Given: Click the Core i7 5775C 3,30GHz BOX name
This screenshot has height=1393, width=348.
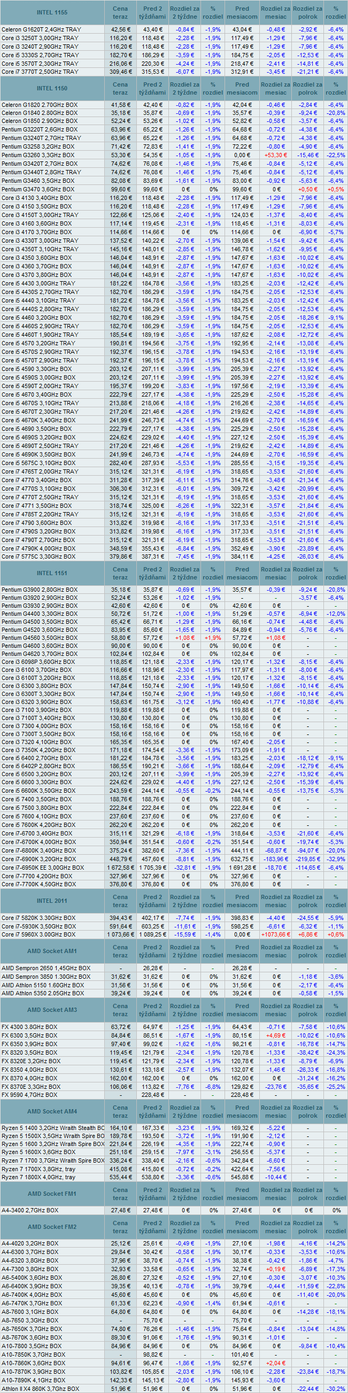Looking at the screenshot, I should tap(39, 556).
